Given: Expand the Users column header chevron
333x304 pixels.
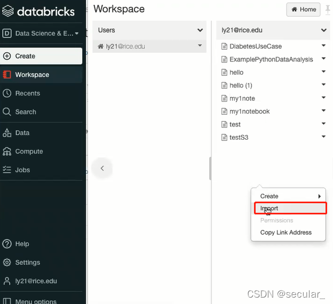Looking at the screenshot, I should pos(200,30).
